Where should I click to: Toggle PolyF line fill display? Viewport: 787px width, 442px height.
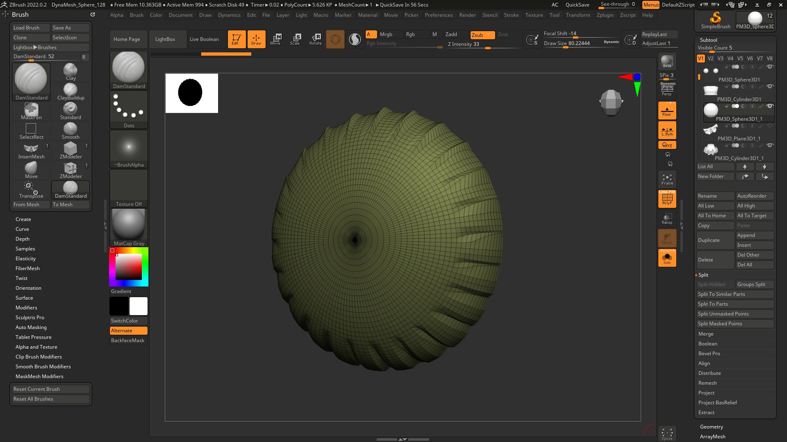[667, 199]
